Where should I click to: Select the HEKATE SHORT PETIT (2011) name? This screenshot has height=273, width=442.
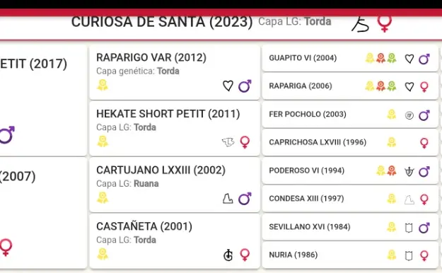tap(168, 114)
